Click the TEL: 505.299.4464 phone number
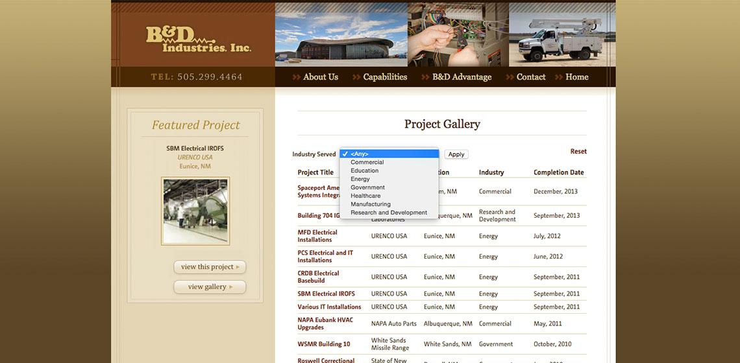 pyautogui.click(x=197, y=77)
